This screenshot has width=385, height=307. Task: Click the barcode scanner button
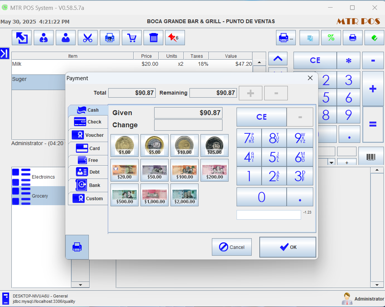click(x=371, y=157)
